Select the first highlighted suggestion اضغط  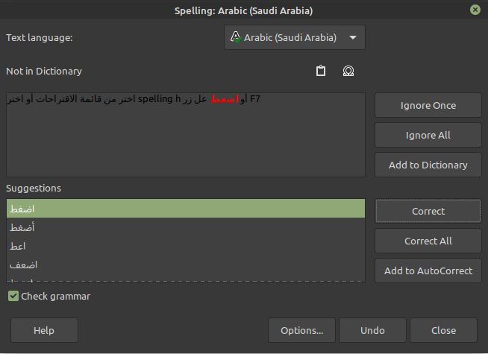(185, 209)
